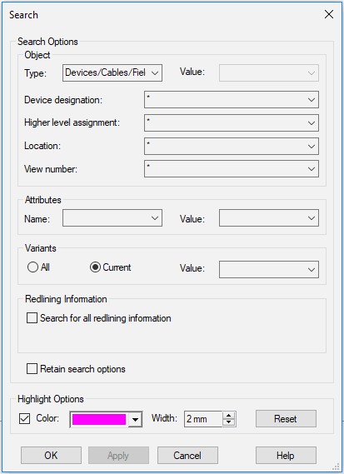Toggle the Color highlight checkbox
The width and height of the screenshot is (344, 474).
tap(24, 419)
